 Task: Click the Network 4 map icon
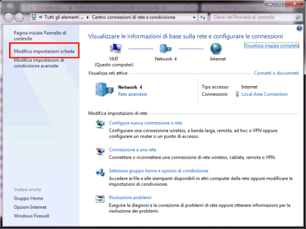coord(165,48)
